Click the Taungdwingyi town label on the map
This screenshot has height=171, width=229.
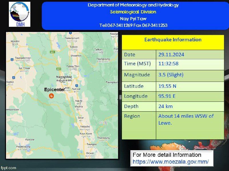[x=22, y=58]
